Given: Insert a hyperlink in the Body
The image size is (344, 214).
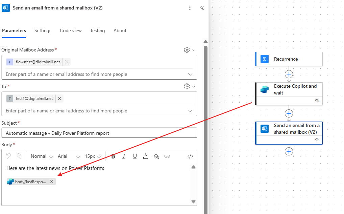Looking at the screenshot, I should click(x=167, y=156).
